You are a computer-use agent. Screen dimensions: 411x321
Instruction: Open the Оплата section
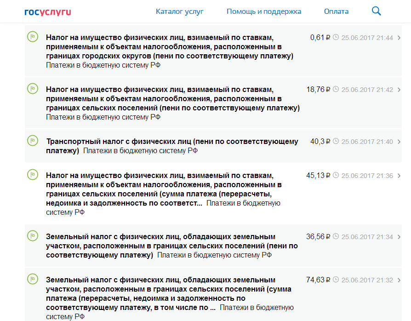pos(336,11)
